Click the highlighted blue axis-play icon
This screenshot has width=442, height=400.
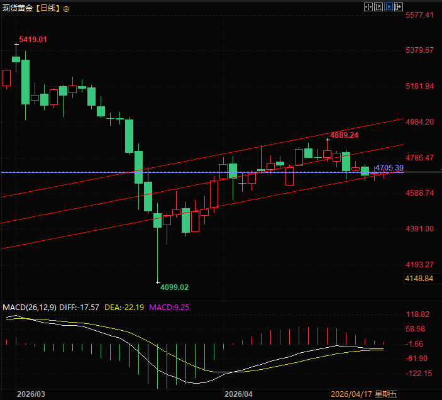389,7
